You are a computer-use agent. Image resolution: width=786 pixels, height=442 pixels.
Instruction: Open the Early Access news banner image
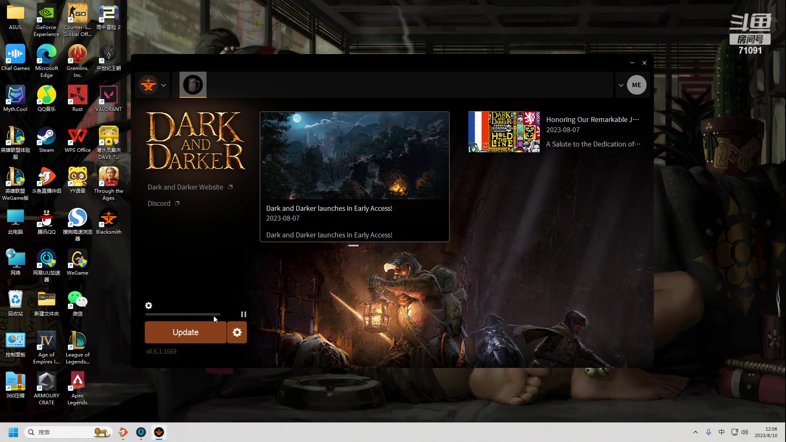pyautogui.click(x=355, y=156)
